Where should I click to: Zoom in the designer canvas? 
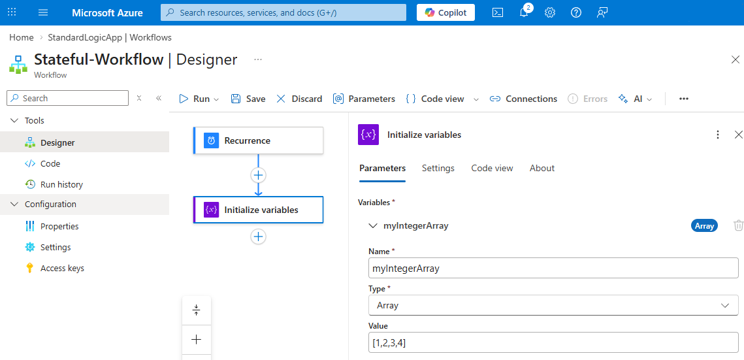197,340
